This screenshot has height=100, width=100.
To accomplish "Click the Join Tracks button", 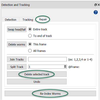I will click(17, 59).
